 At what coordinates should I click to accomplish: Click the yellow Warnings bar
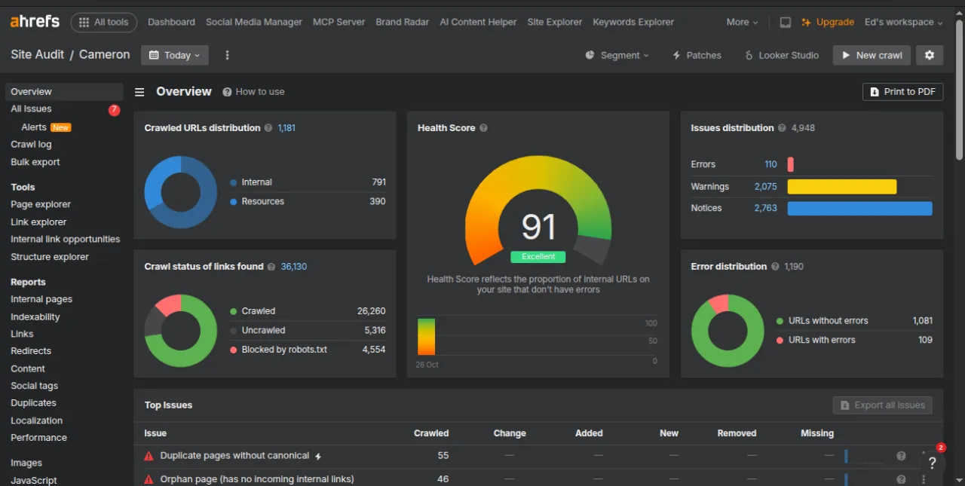tap(841, 187)
